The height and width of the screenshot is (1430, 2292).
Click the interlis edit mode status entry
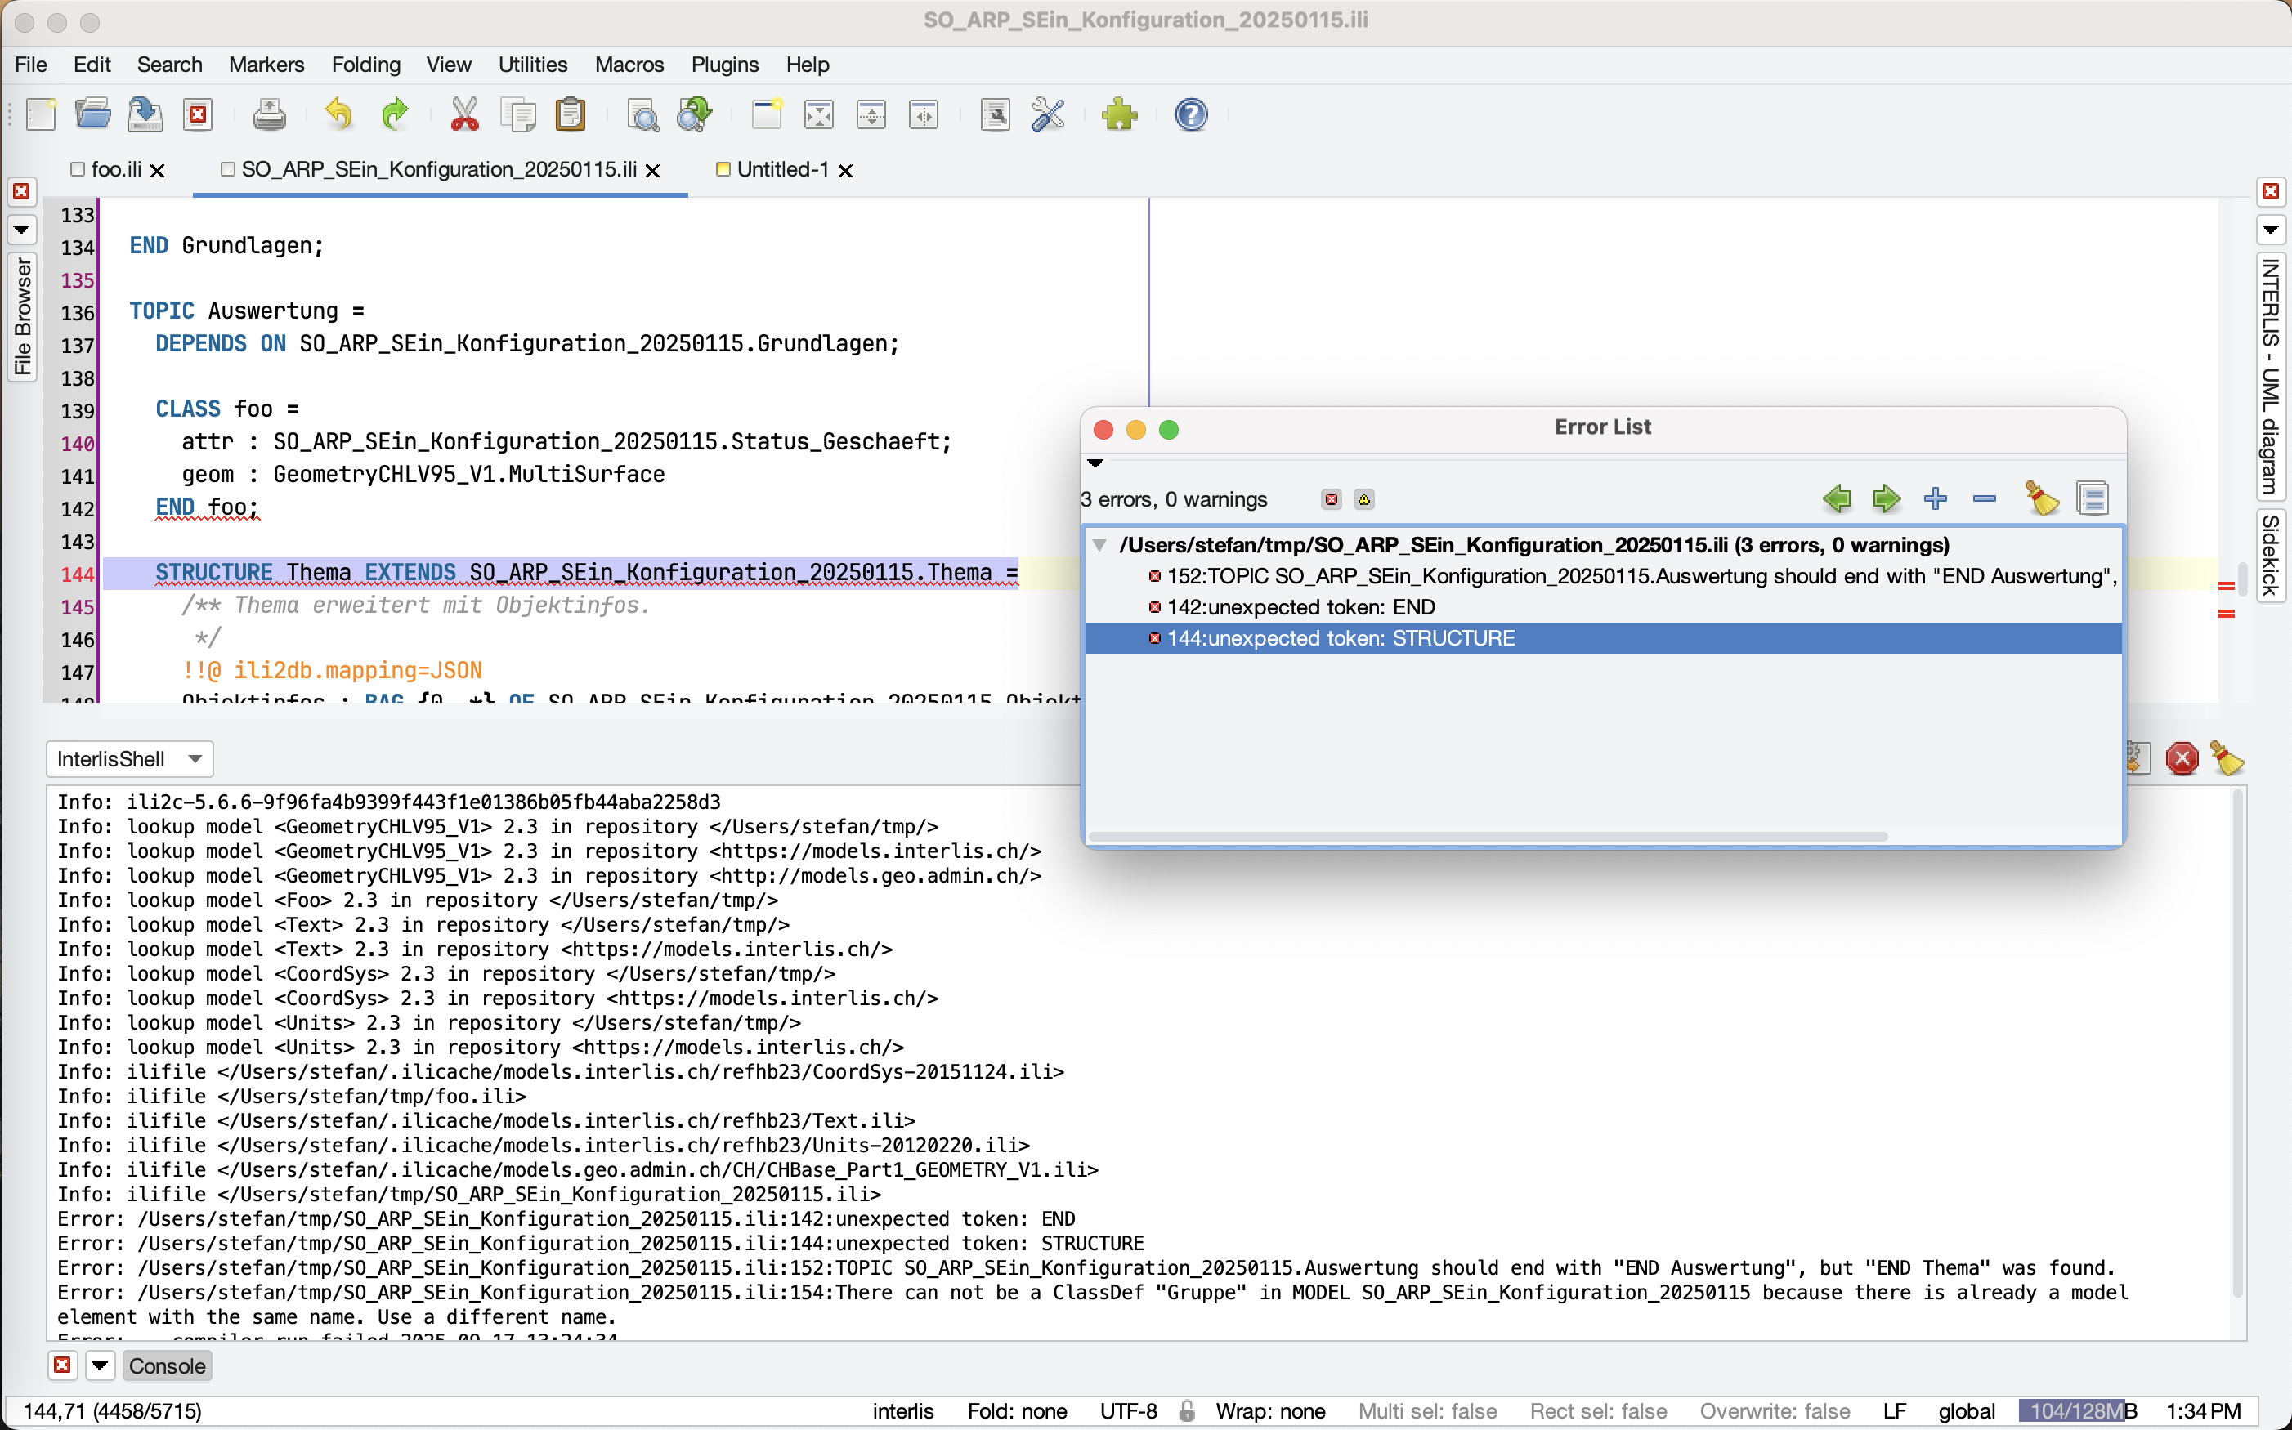pyautogui.click(x=902, y=1410)
